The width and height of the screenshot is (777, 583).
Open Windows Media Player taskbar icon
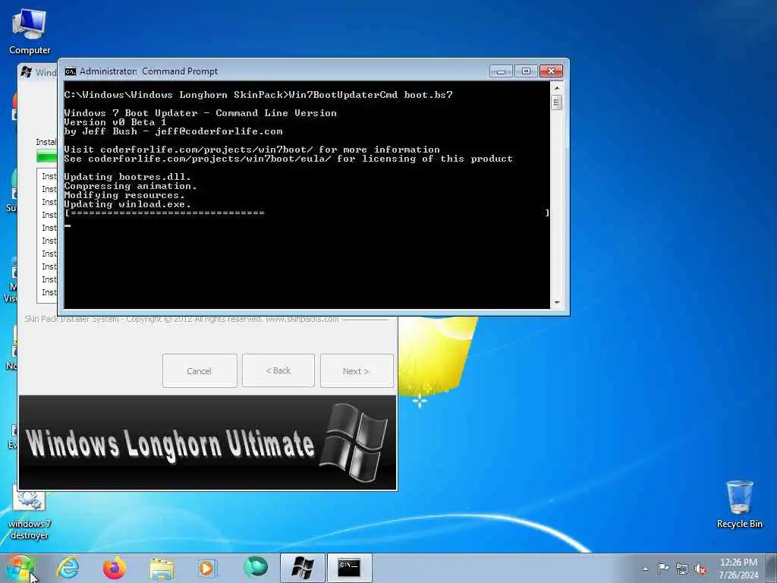pos(208,568)
